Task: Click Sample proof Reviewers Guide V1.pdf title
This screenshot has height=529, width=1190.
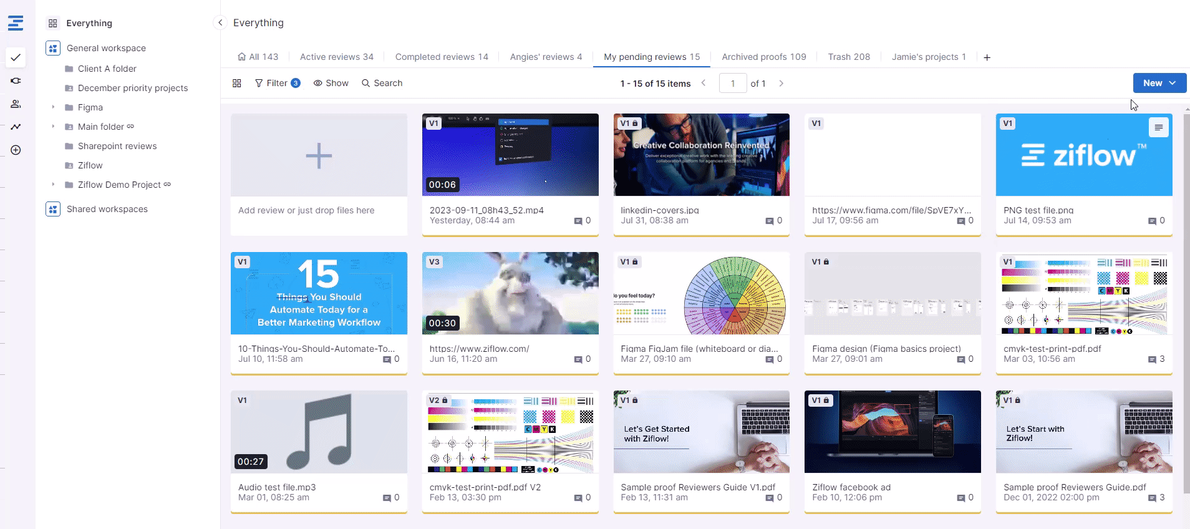Action: pos(698,487)
